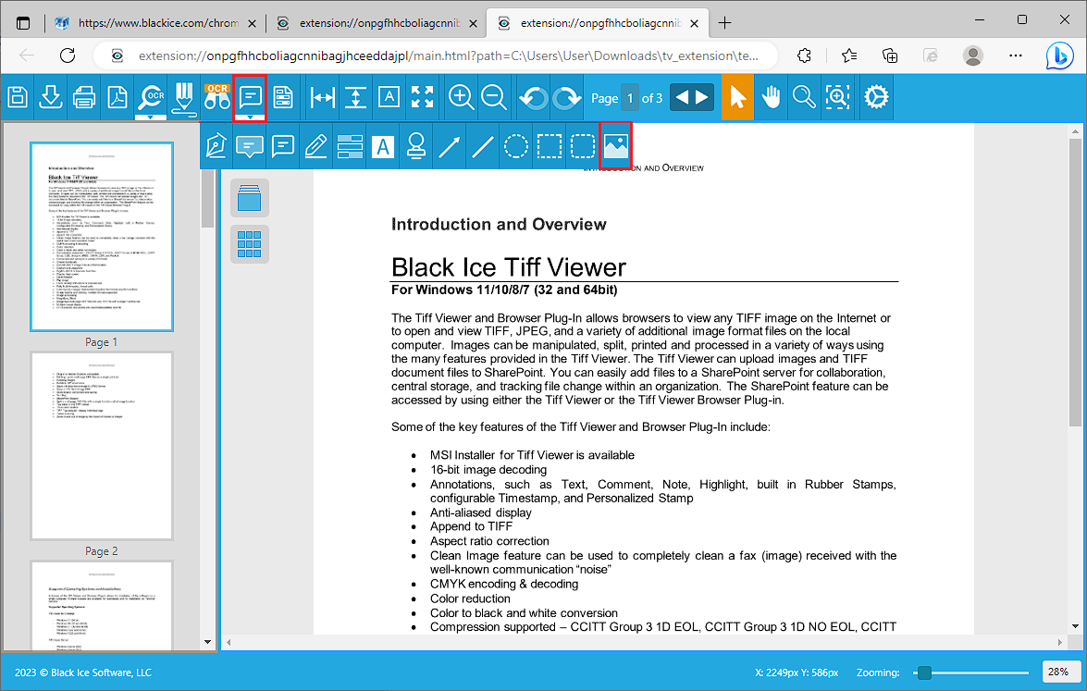1087x691 pixels.
Task: Switch to the blackice.com browser tab
Action: point(156,23)
